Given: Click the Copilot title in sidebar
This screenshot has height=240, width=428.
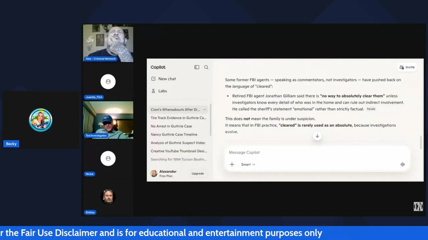Looking at the screenshot, I should [158, 67].
